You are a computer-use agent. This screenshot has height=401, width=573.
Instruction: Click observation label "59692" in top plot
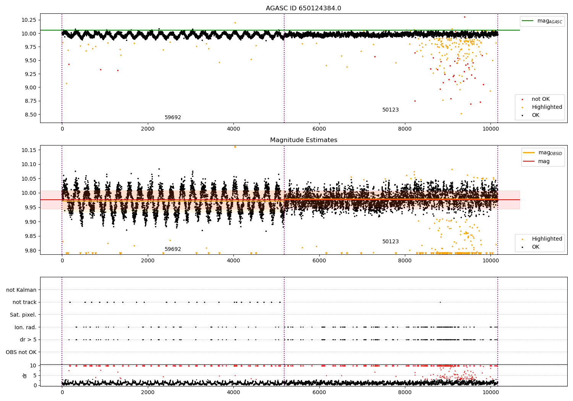click(173, 118)
